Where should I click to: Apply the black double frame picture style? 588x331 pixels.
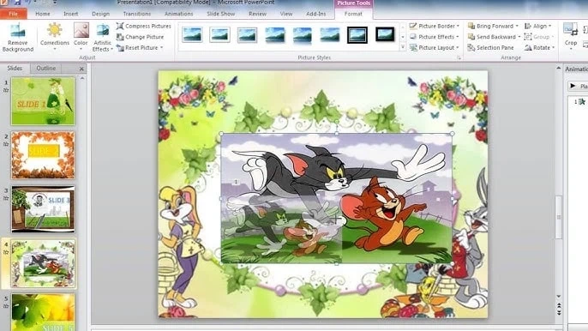point(357,34)
